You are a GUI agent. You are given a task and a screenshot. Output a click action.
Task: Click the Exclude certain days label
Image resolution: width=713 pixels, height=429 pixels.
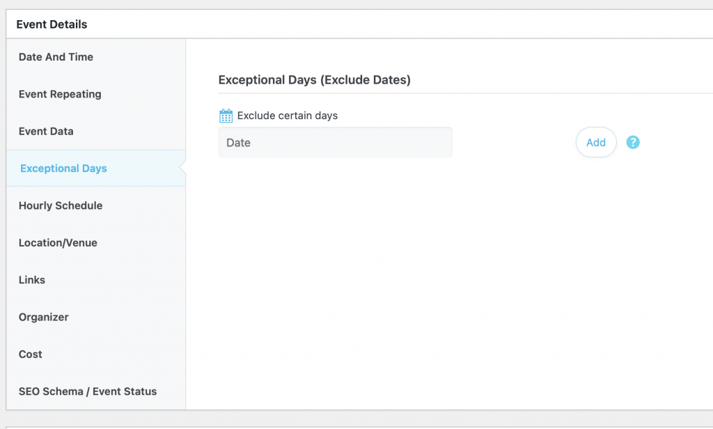[287, 116]
